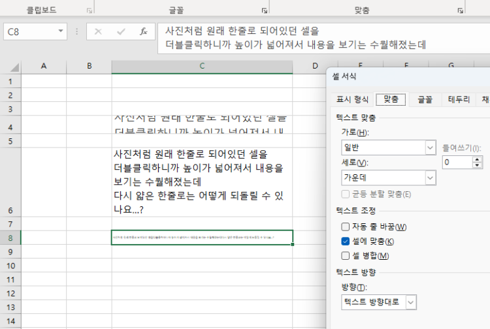Decrease 들여쓰기 with the down spinner

(x=477, y=165)
